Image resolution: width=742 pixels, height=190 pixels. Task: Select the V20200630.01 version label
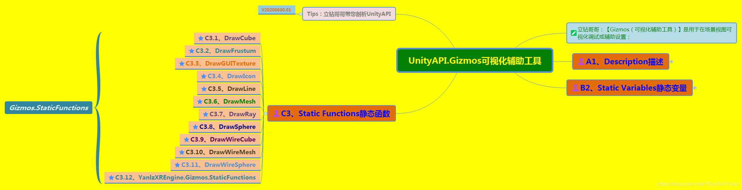coord(277,10)
